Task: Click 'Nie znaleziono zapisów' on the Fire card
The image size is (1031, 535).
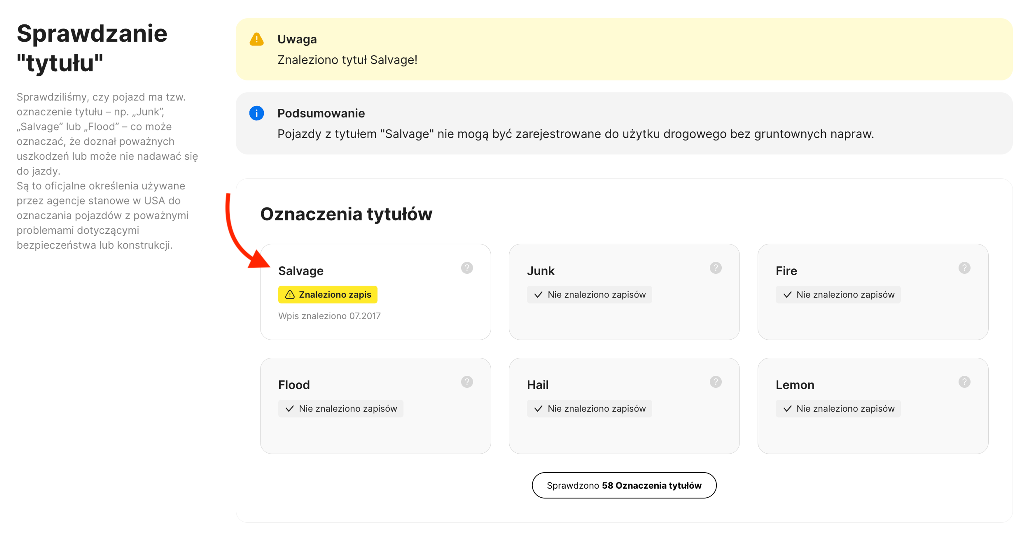Action: 838,295
